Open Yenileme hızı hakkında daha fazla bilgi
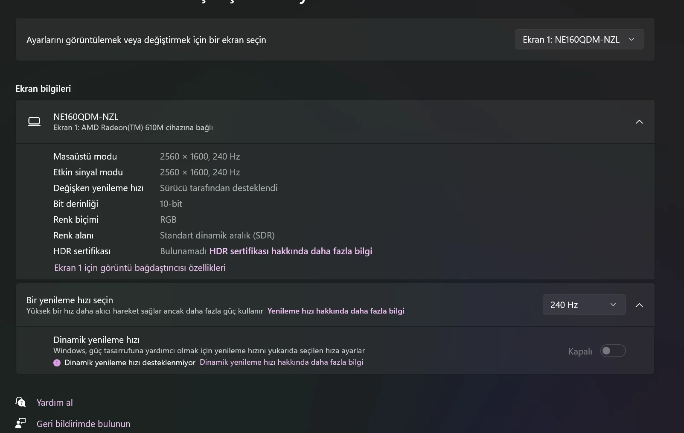 click(x=336, y=311)
